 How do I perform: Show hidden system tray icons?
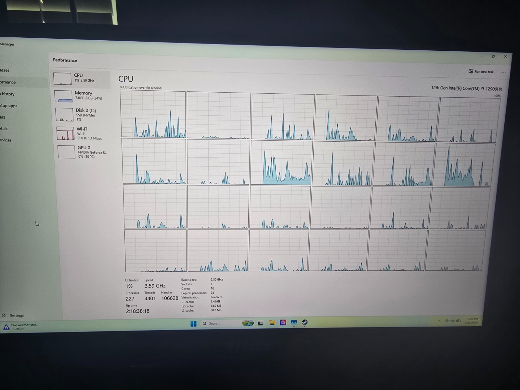(439, 321)
